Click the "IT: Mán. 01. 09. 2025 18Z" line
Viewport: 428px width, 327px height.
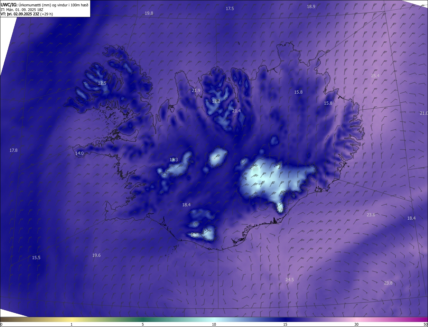[22, 10]
